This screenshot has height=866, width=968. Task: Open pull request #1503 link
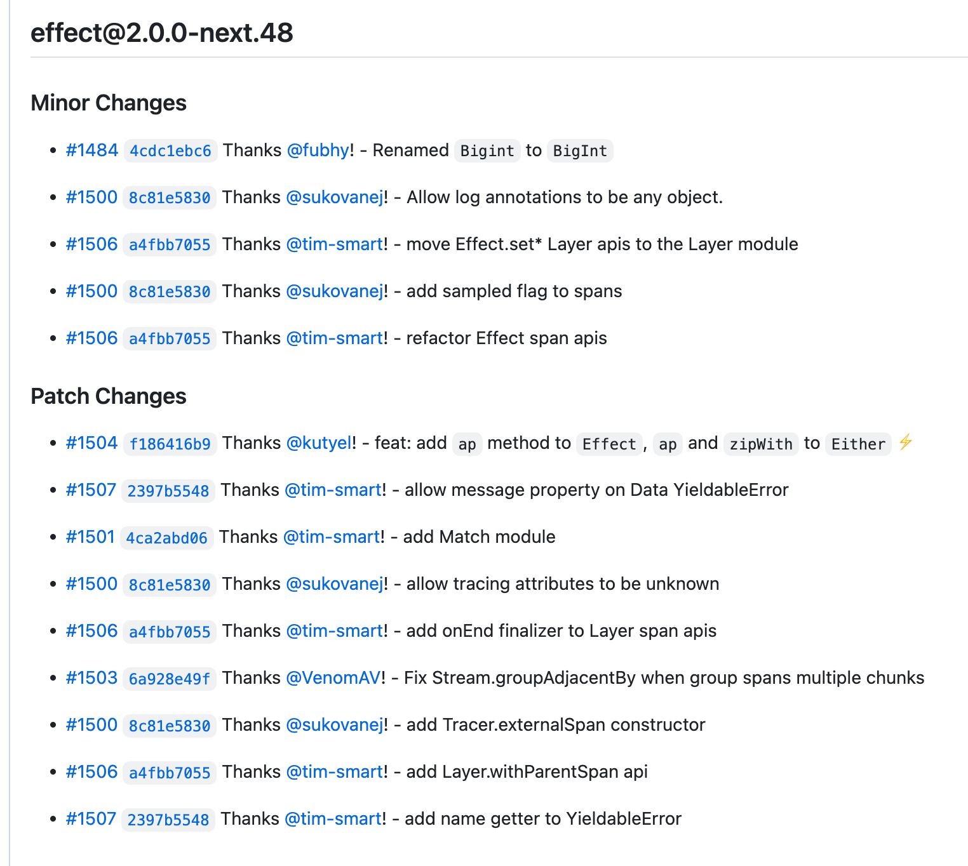click(x=92, y=678)
